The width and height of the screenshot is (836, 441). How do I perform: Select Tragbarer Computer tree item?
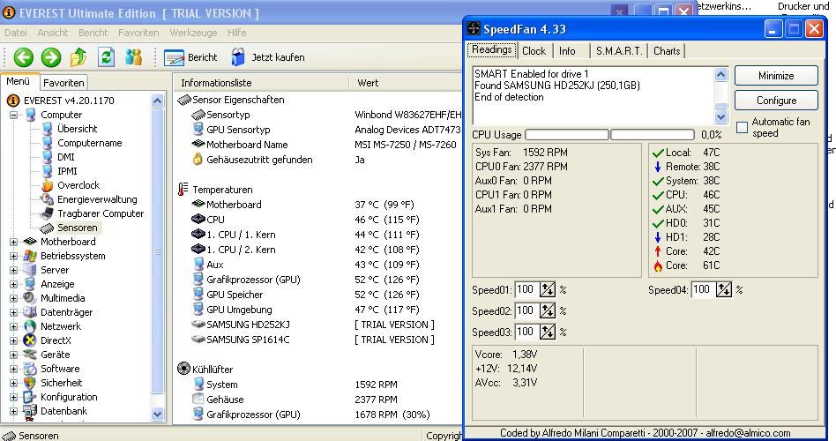(101, 213)
